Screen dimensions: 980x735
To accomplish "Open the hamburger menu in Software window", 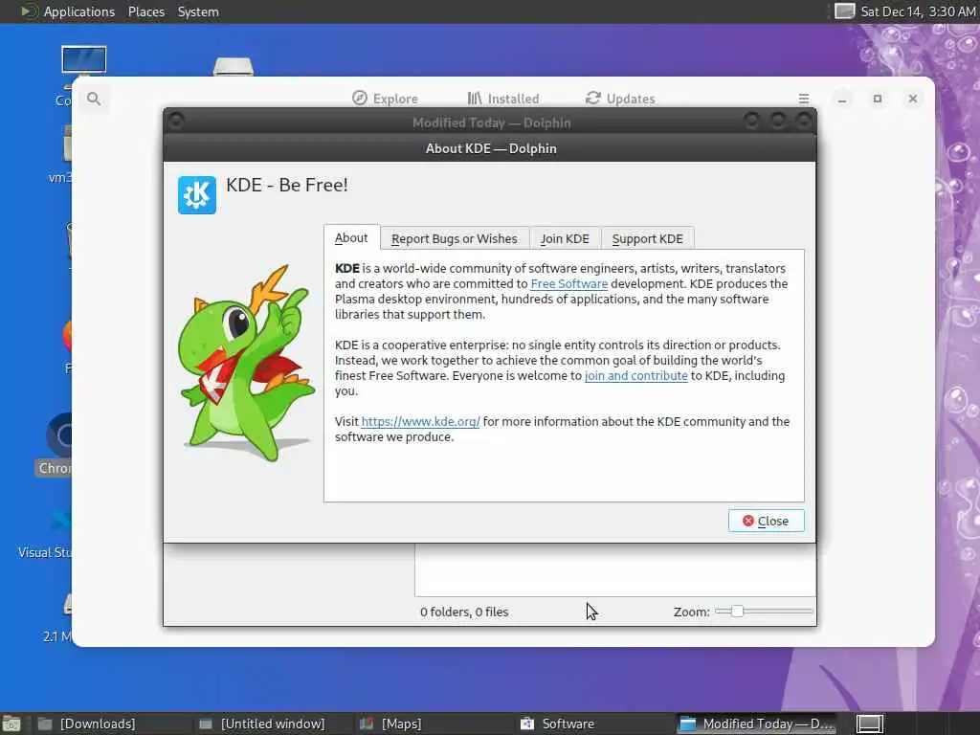I will [804, 99].
